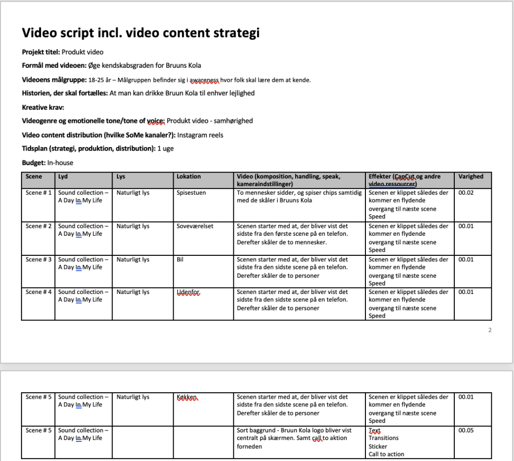Screen dimensions: 514x461
Task: Click the 'Sticker' effect entry
Action: click(x=377, y=446)
